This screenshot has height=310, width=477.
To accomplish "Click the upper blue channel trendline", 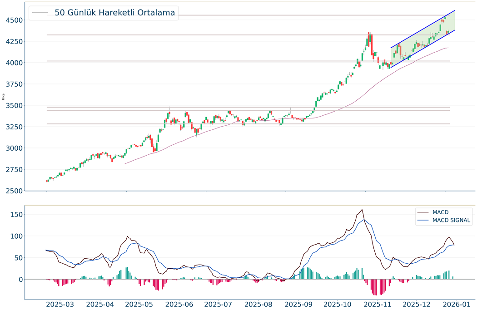I will pos(422,29).
